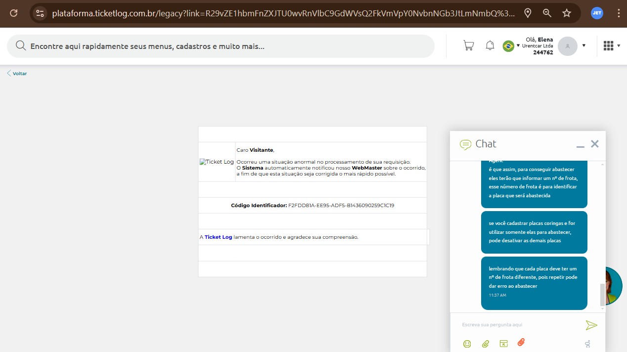Click the chat conversation scrollbar
The width and height of the screenshot is (627, 352).
[602, 295]
